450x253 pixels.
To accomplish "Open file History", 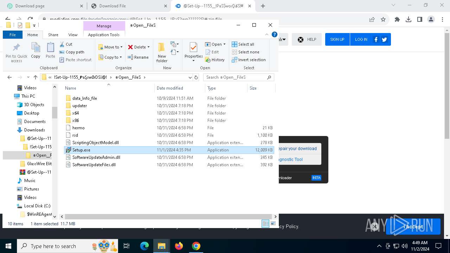I will 215,60.
